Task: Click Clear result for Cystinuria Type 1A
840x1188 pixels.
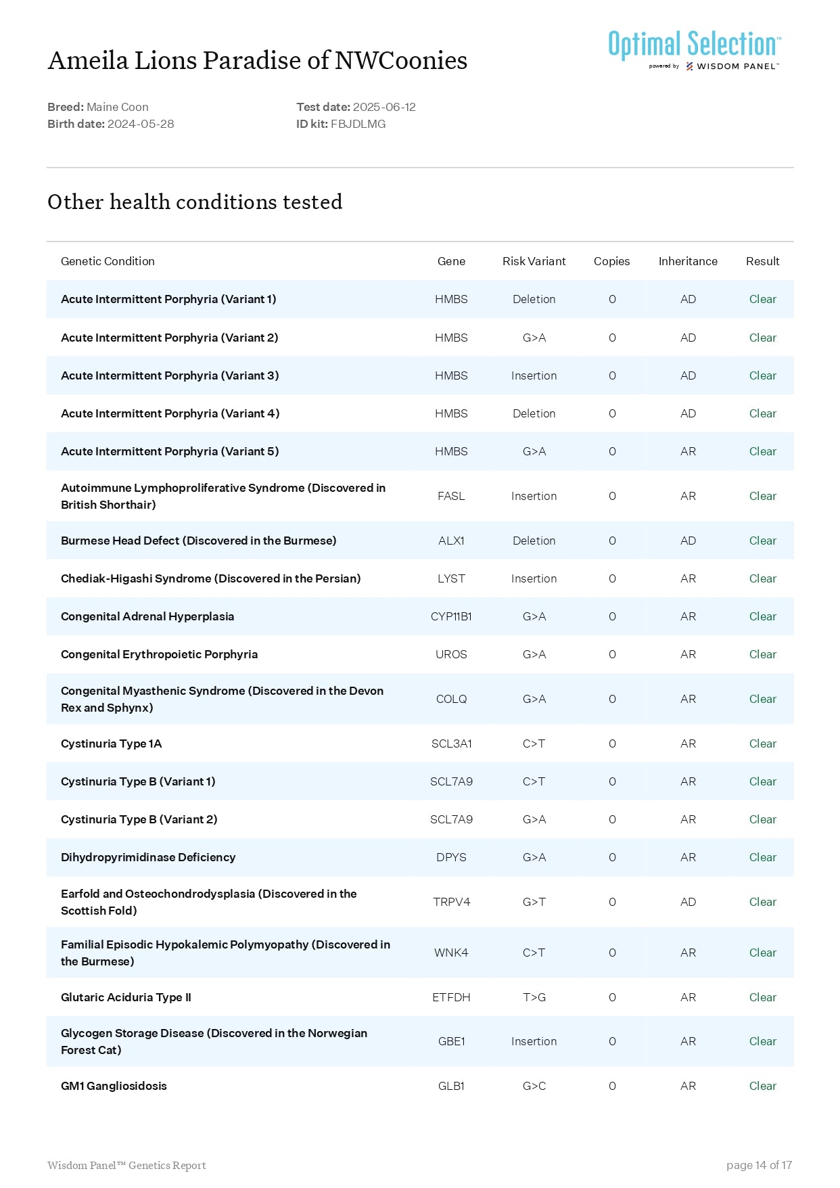Action: (x=762, y=744)
